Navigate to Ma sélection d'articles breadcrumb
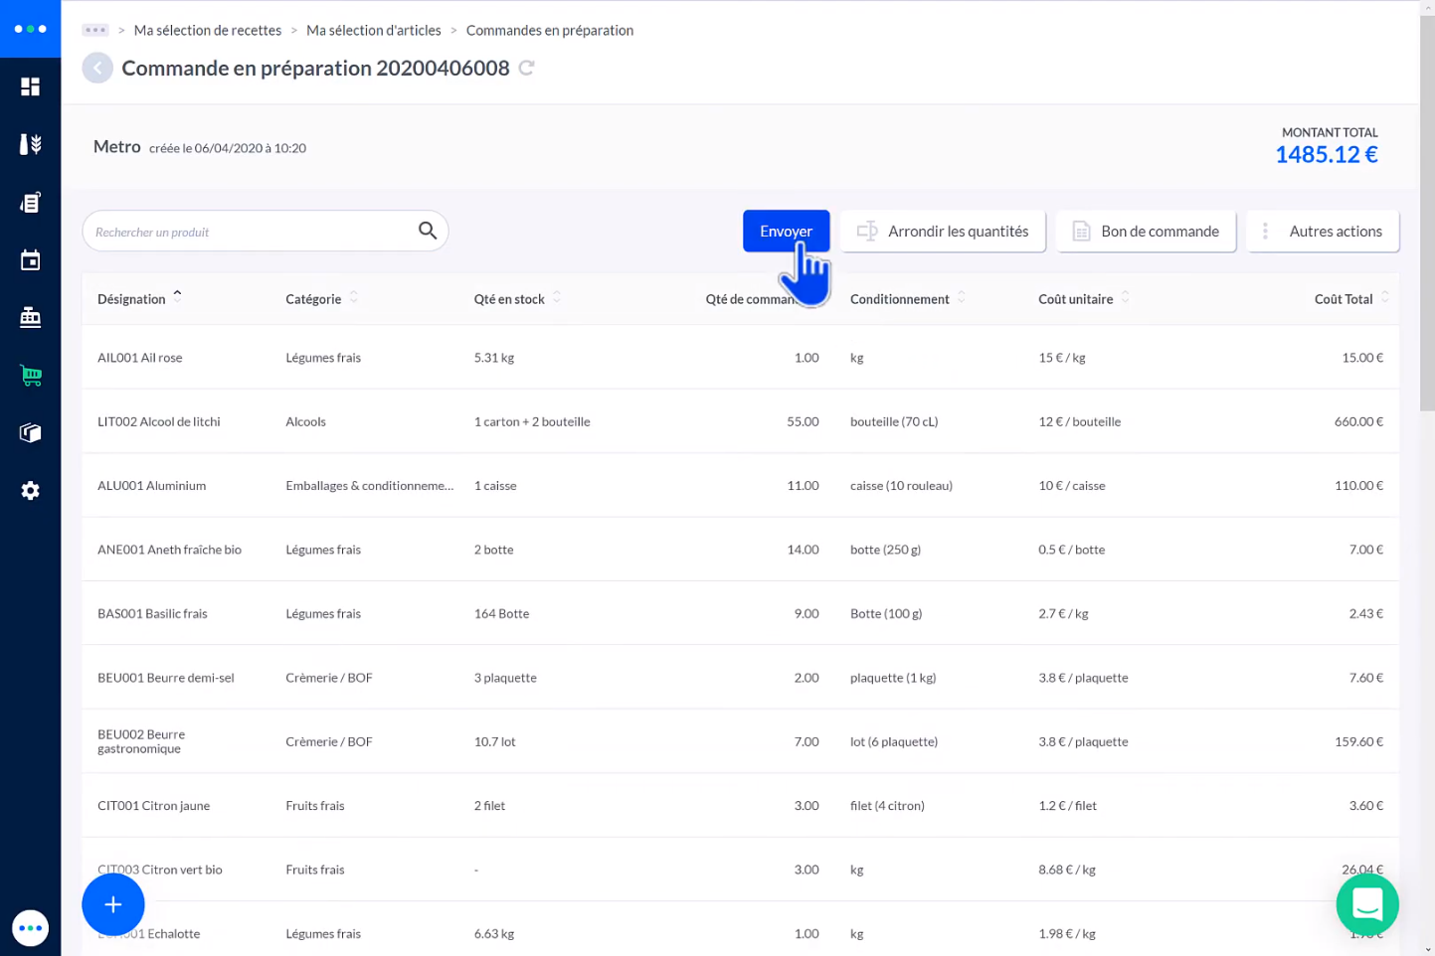This screenshot has height=956, width=1435. pyautogui.click(x=373, y=31)
